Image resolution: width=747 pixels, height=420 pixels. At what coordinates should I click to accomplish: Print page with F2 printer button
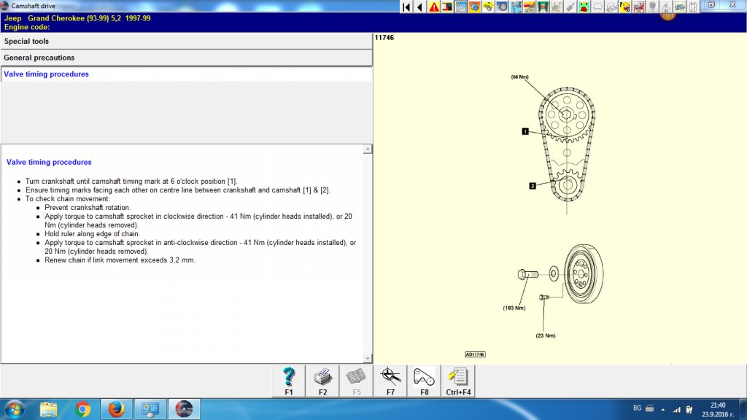point(322,381)
